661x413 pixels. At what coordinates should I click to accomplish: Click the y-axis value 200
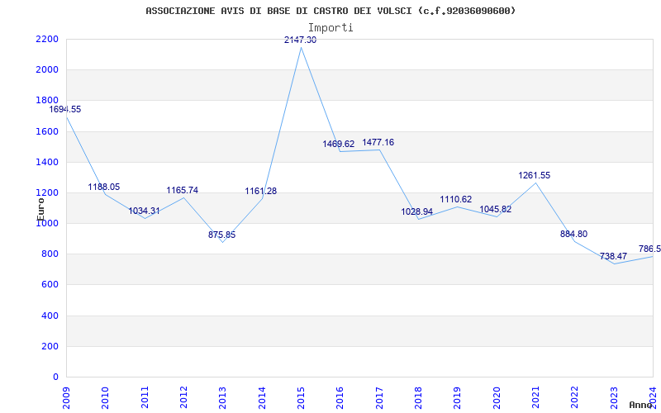pyautogui.click(x=50, y=346)
